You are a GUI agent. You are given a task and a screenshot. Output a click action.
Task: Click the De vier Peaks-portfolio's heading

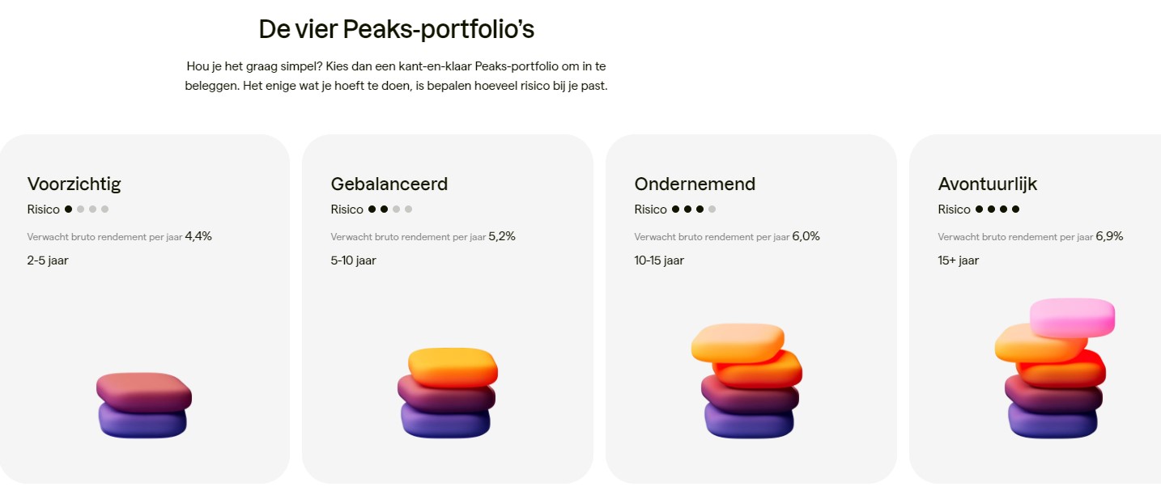click(x=396, y=29)
